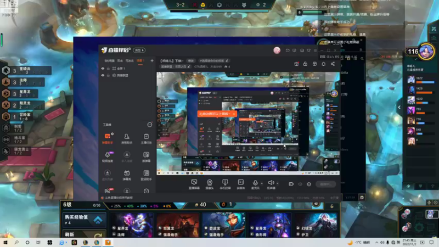Image resolution: width=439 pixels, height=247 pixels.
Task: Select the 屠龙勇士 trait row
Action: coord(17,151)
